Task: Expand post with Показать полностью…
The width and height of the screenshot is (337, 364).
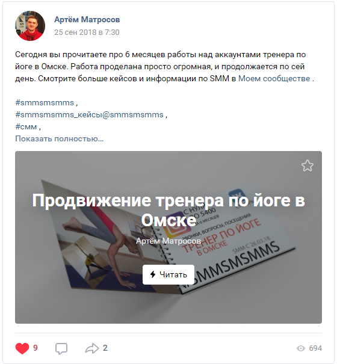Action: (x=60, y=138)
